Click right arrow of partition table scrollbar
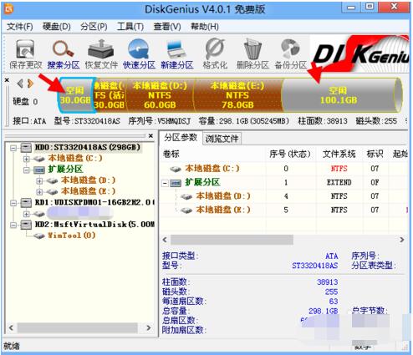The width and height of the screenshot is (413, 355). (x=401, y=240)
